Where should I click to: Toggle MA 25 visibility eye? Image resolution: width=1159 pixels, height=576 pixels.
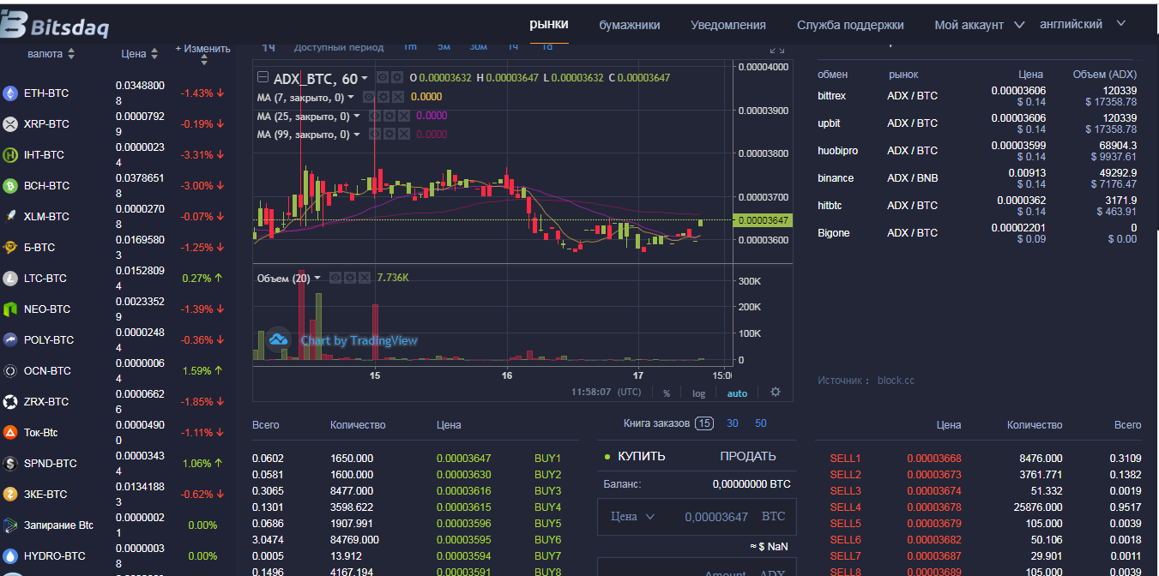coord(375,116)
